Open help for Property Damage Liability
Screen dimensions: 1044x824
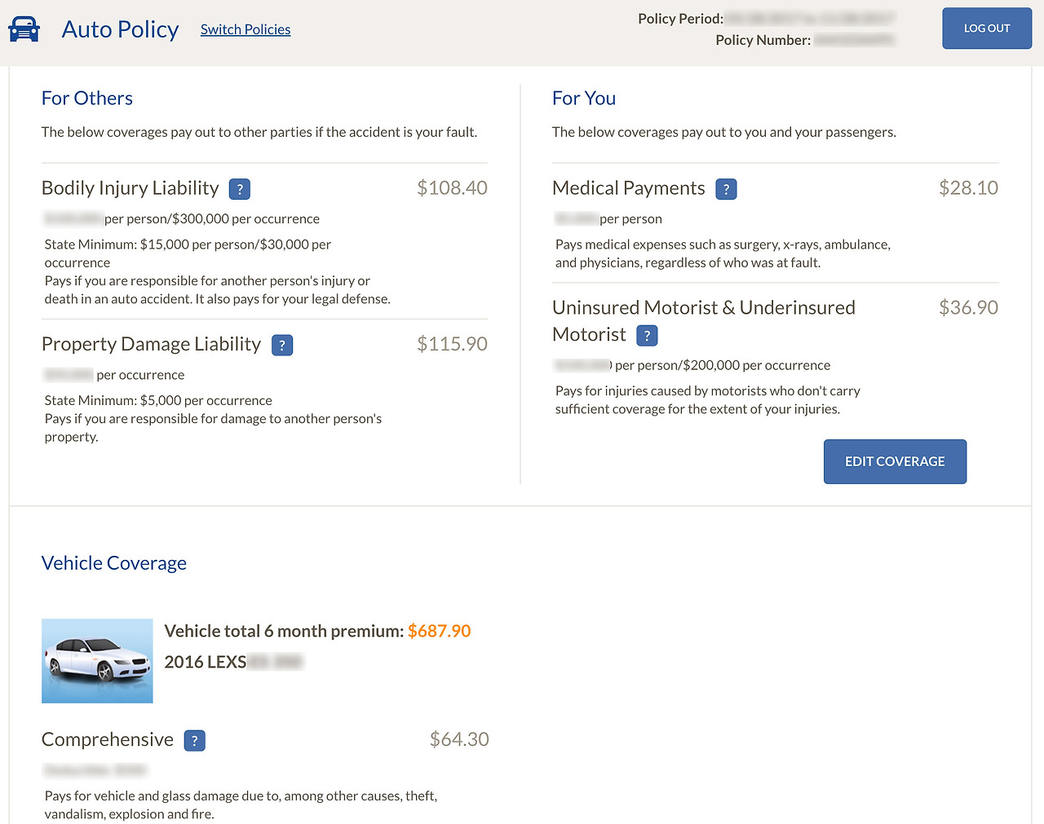[x=282, y=346]
